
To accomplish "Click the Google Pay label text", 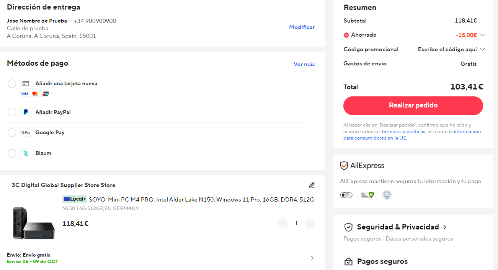I will (x=50, y=133).
